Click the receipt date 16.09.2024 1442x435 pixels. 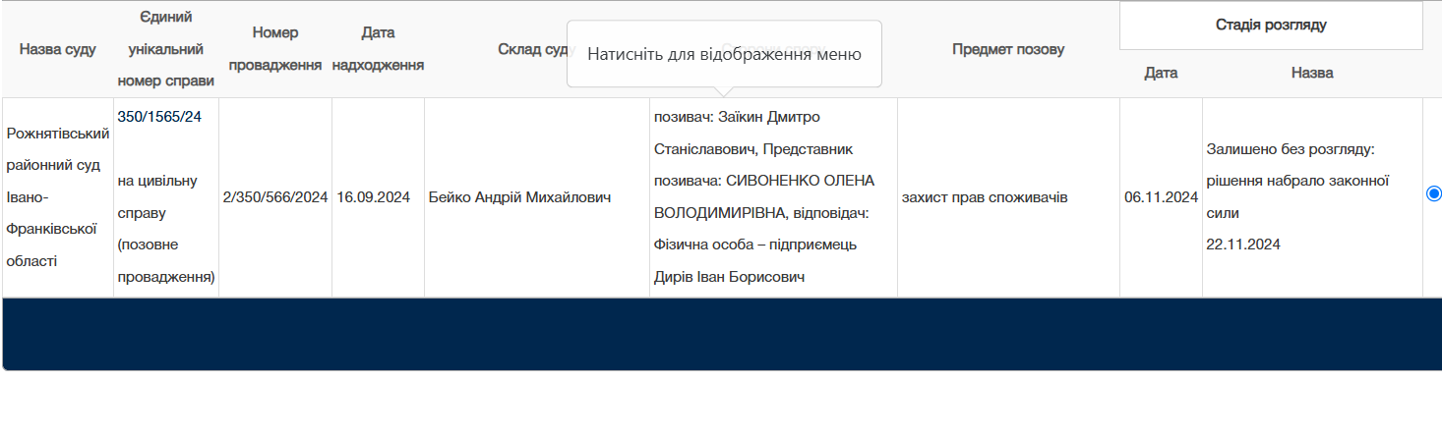(x=373, y=197)
